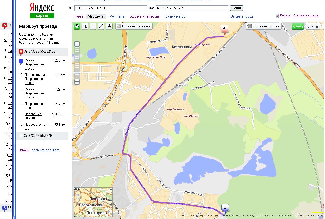Select the ruler distance measuring tool

[93, 26]
